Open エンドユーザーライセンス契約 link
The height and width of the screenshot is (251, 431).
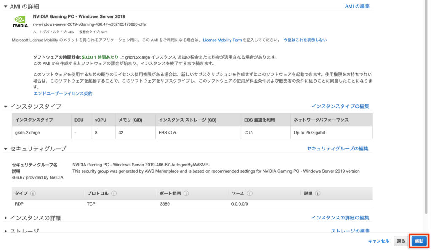tap(63, 93)
